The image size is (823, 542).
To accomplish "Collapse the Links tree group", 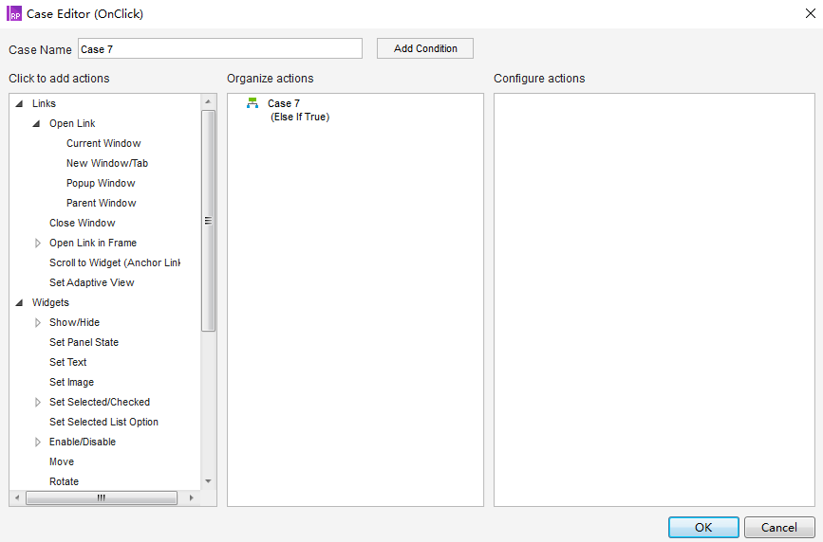I will (x=19, y=104).
